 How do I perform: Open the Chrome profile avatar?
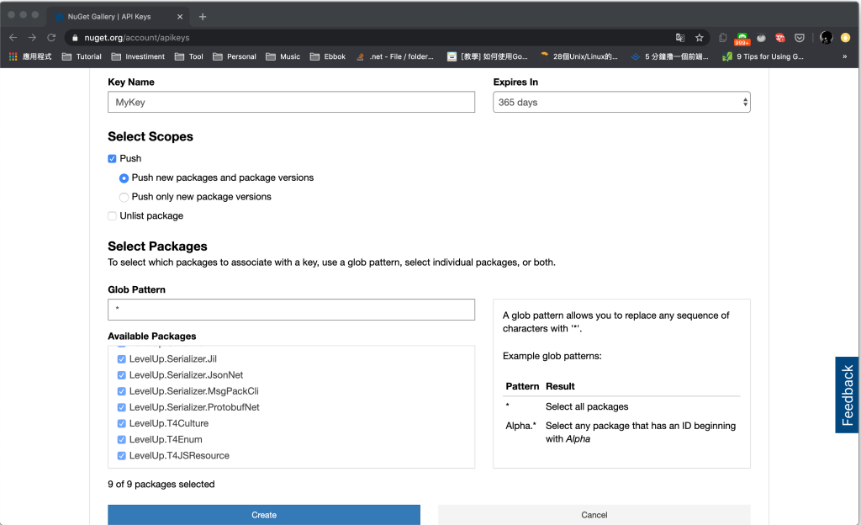(826, 37)
